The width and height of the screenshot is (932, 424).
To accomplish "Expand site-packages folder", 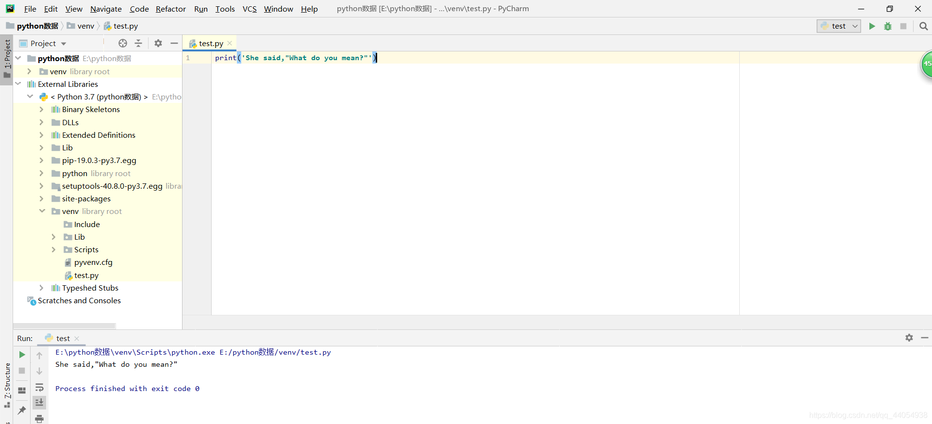I will (41, 198).
